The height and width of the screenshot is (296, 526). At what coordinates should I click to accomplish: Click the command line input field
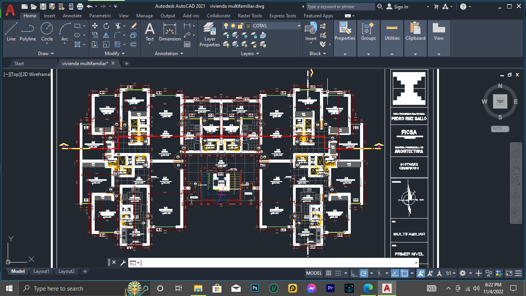click(277, 263)
